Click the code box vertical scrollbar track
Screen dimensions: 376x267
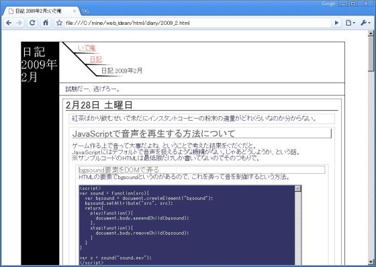coord(298,227)
